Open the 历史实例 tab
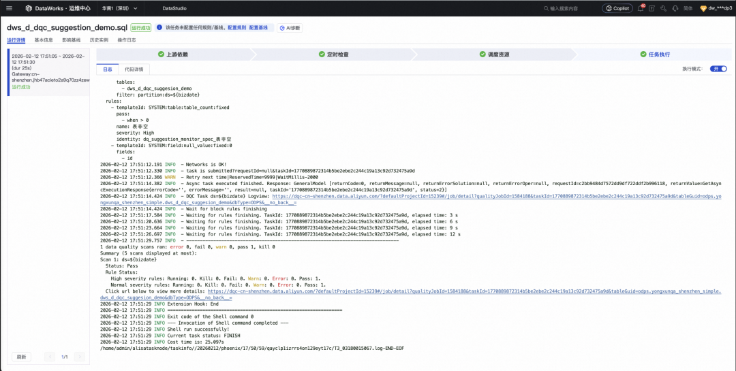Viewport: 736px width, 371px height. point(99,40)
